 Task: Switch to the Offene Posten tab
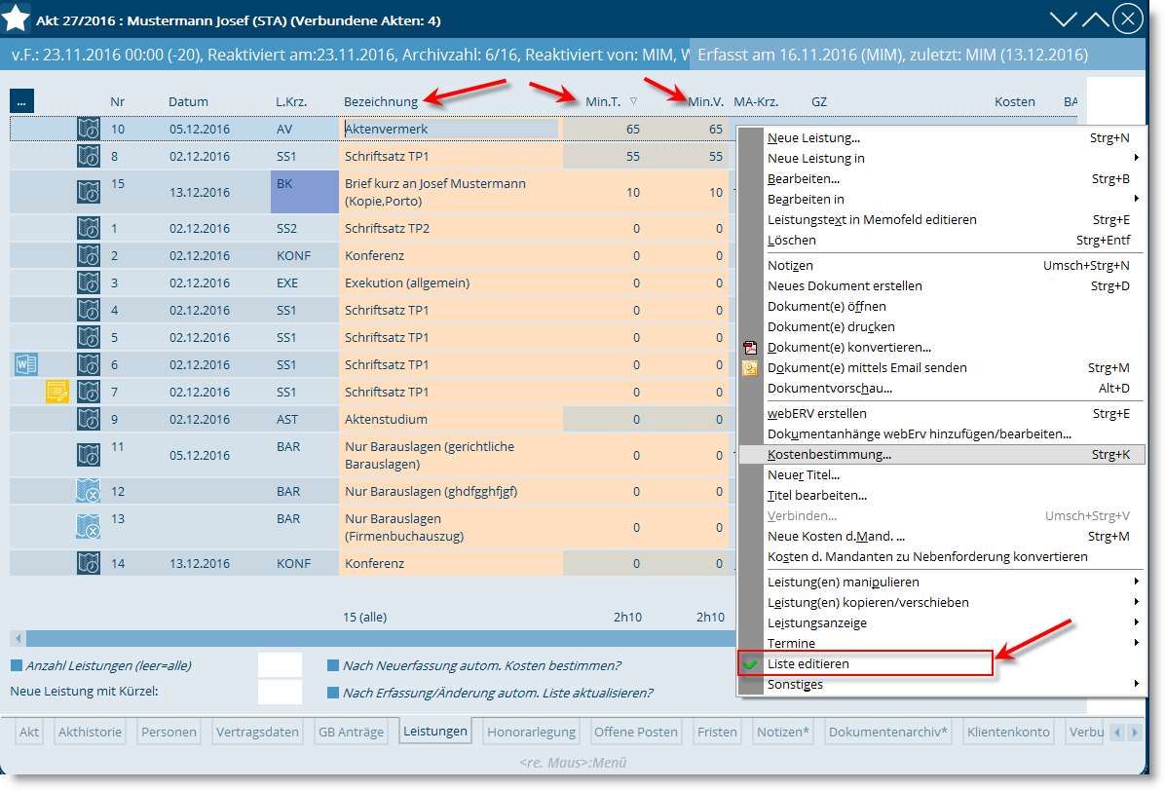636,732
